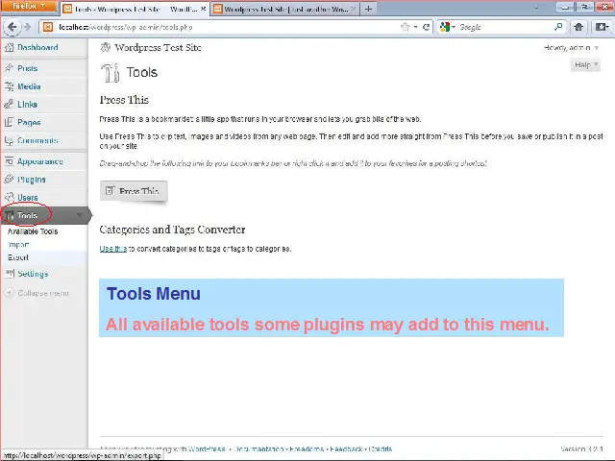Click the 'Use this' converter link
Viewport: 615px width, 461px height.
click(113, 249)
